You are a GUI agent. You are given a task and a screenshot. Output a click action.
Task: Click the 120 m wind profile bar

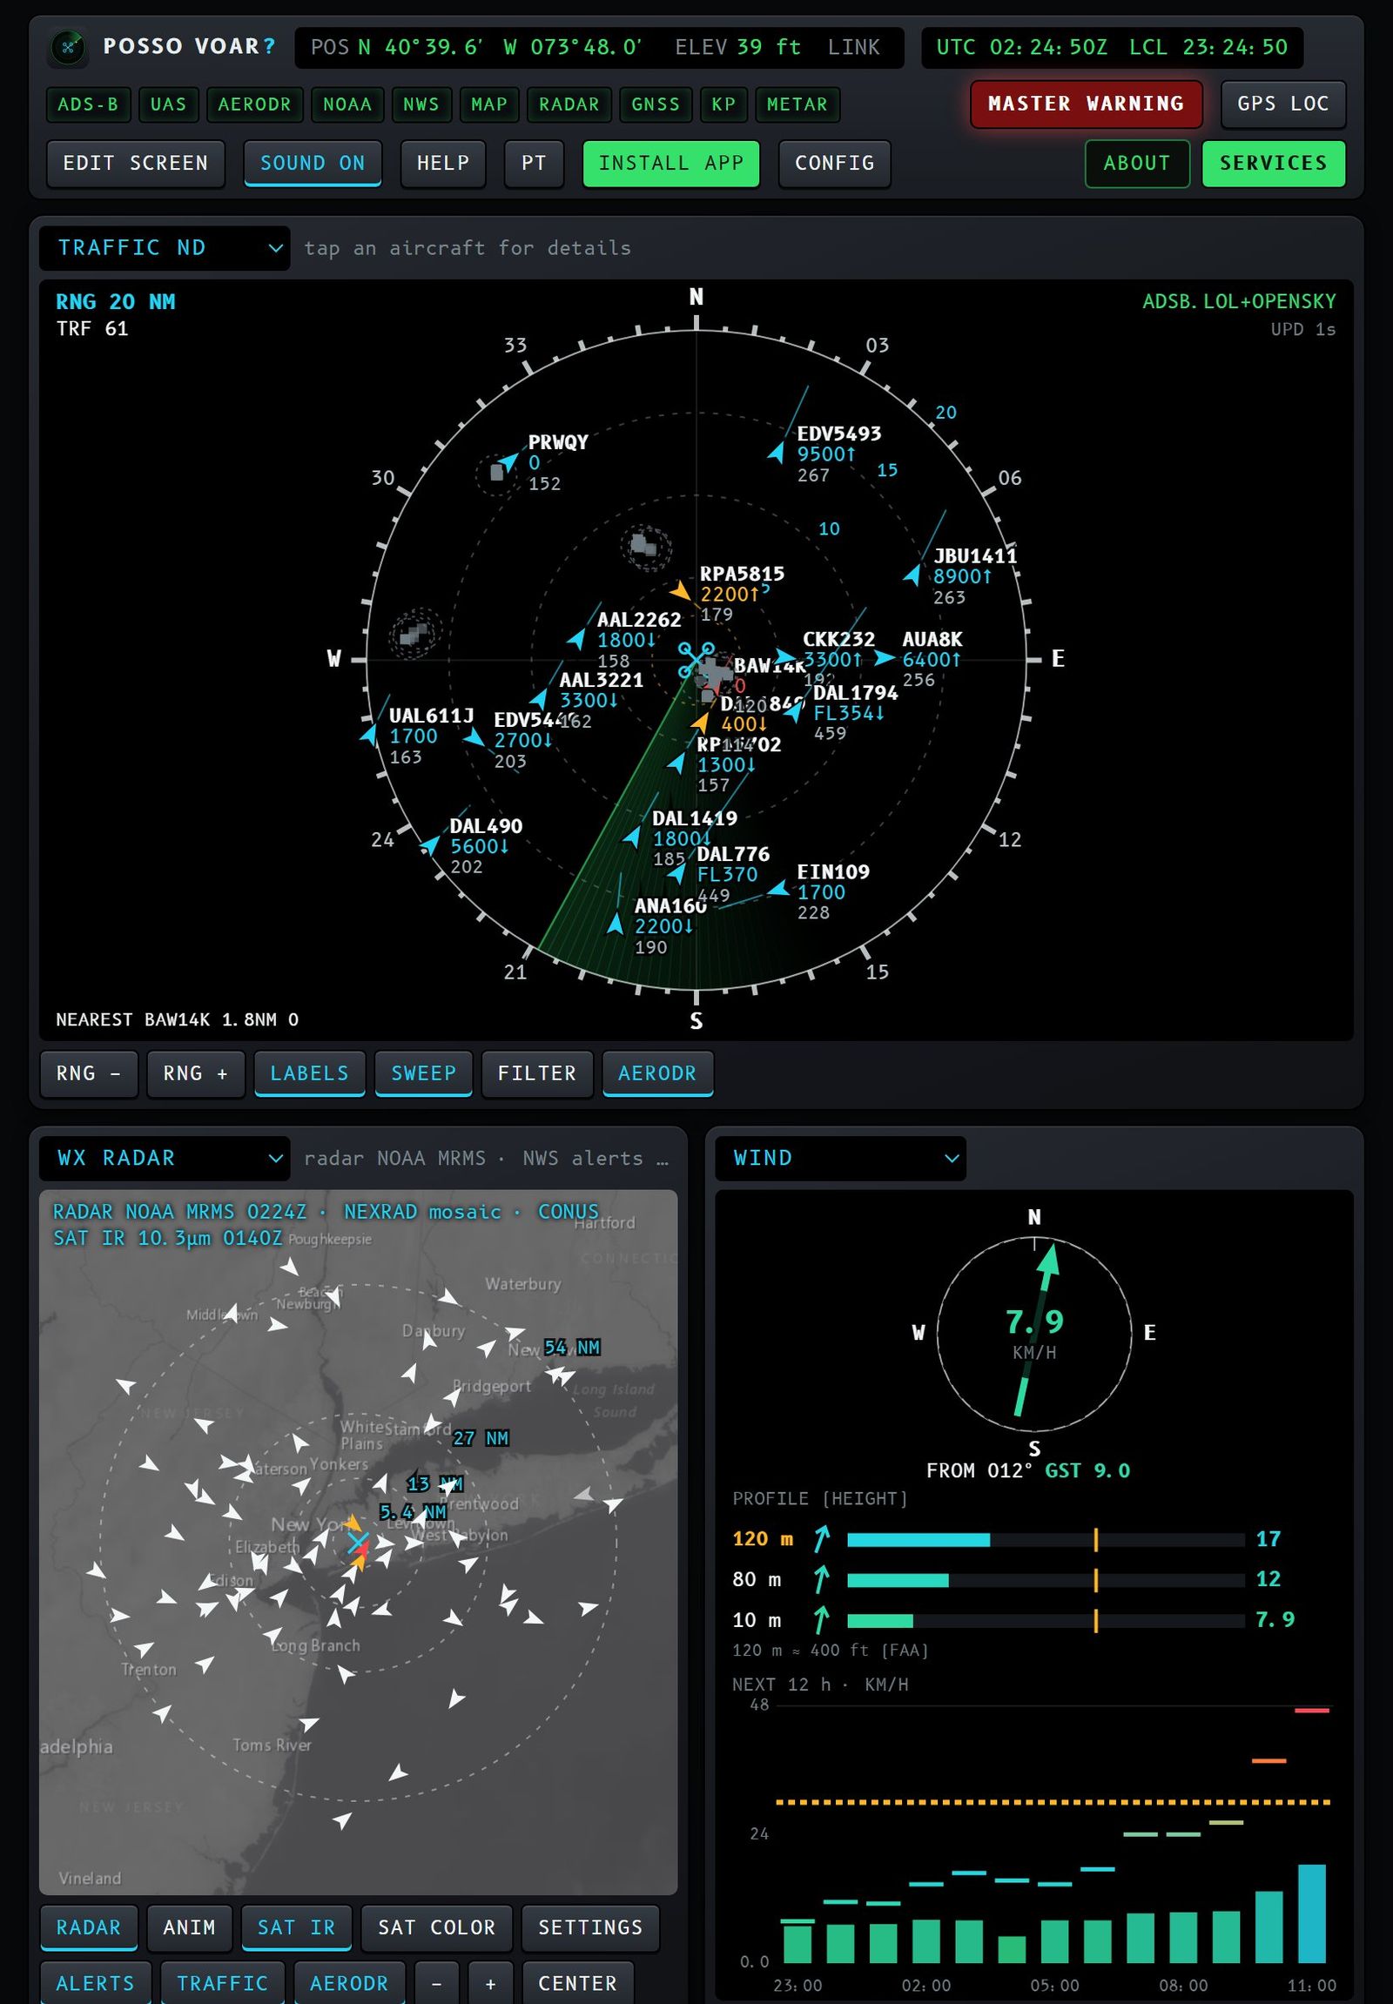coord(1046,1540)
